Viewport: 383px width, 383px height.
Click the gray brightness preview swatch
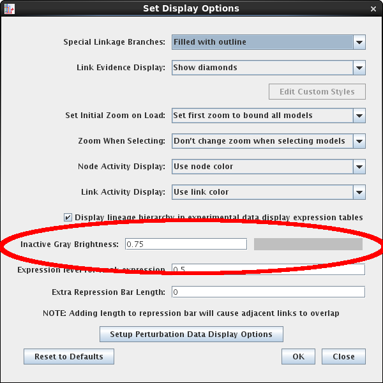point(308,244)
